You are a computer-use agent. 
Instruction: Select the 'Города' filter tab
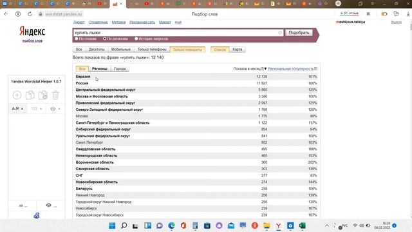click(120, 69)
